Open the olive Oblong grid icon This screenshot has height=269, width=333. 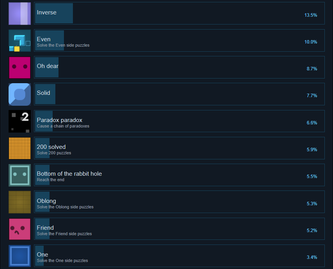pyautogui.click(x=19, y=202)
